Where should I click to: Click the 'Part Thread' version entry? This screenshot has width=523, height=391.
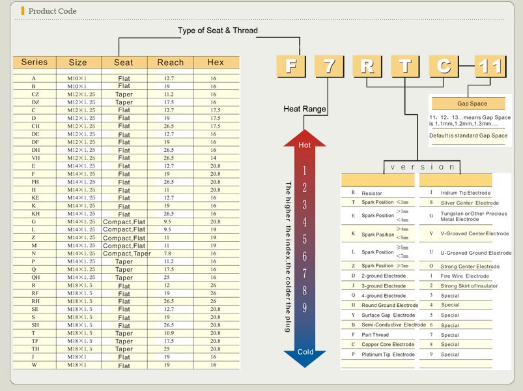pos(375,334)
